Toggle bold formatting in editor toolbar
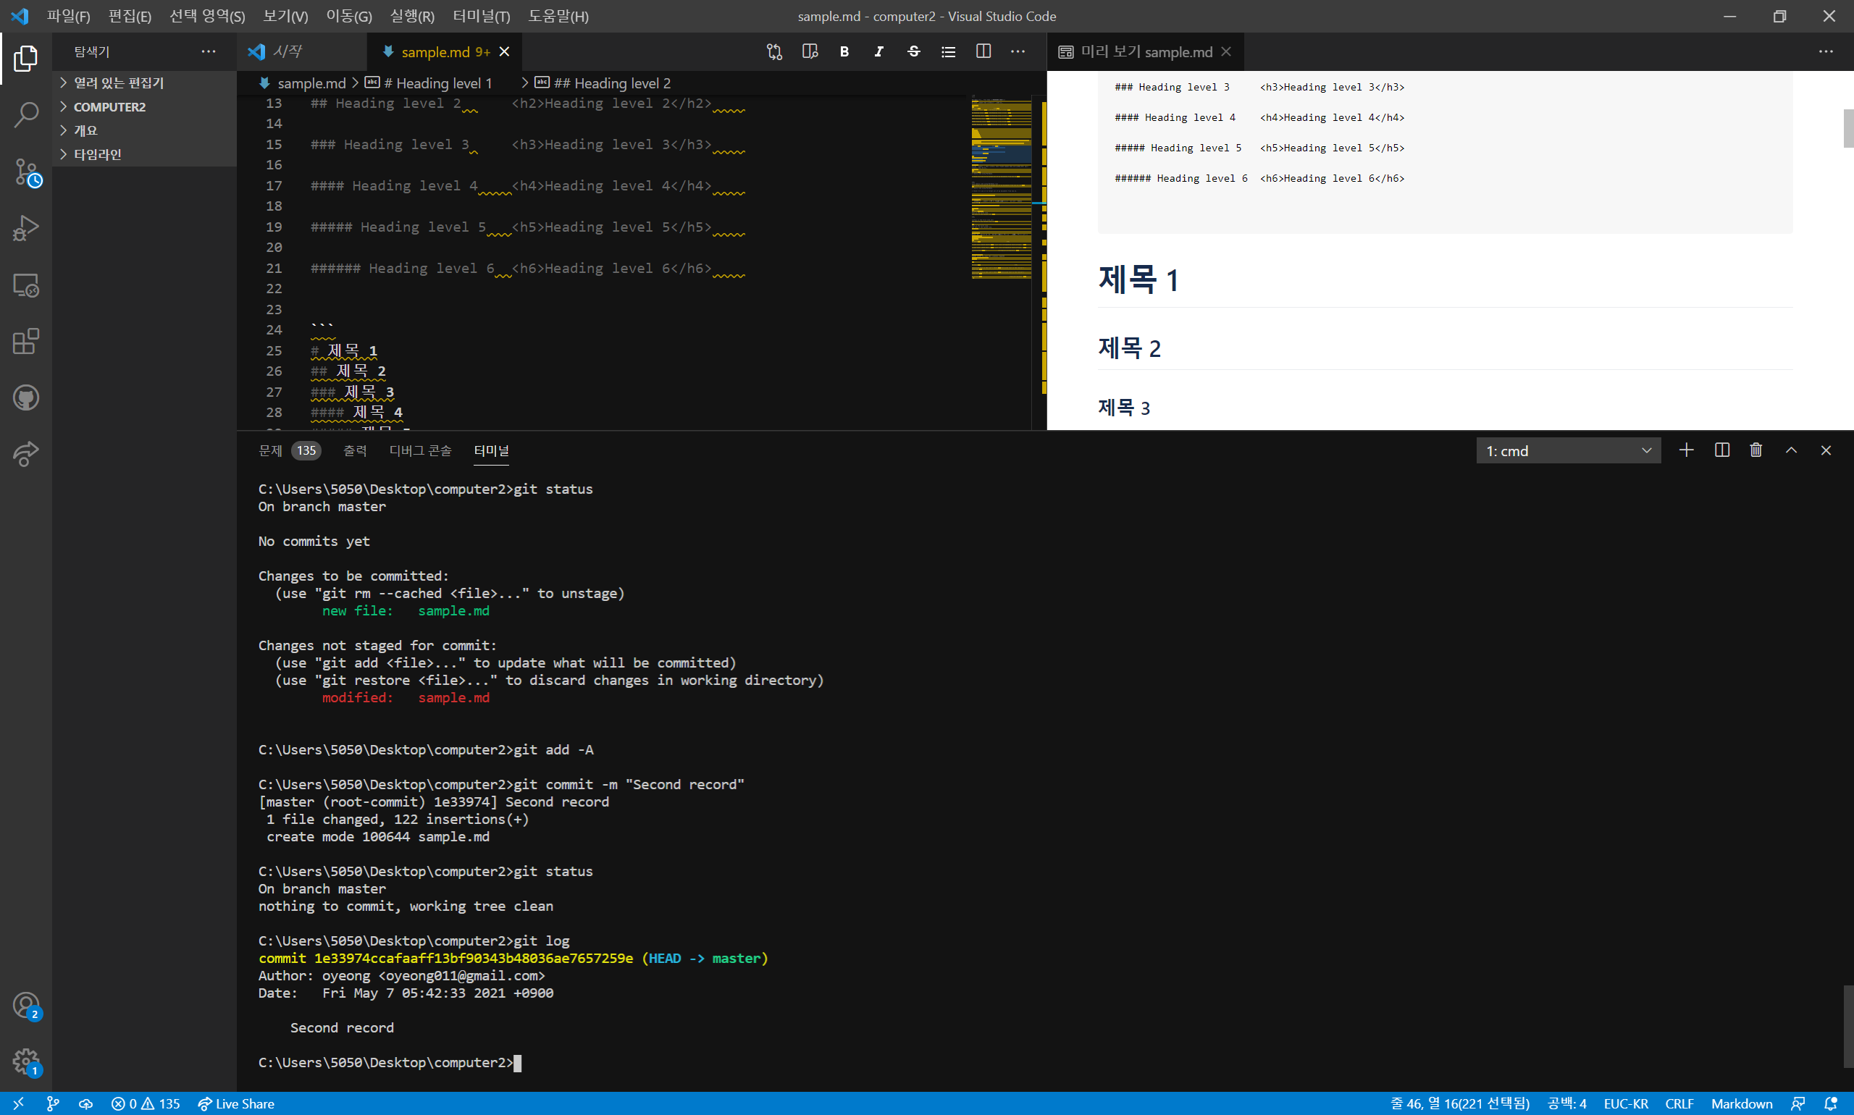The image size is (1854, 1115). click(844, 52)
